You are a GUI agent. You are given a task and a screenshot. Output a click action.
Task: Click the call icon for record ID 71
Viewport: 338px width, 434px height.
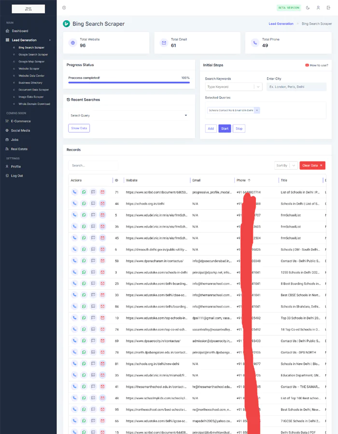pos(74,192)
